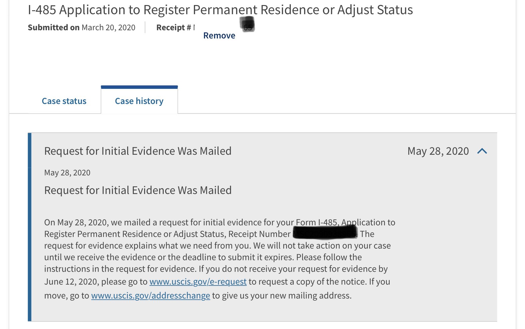Click the May 28, 2020 date beside chevron

click(x=438, y=151)
